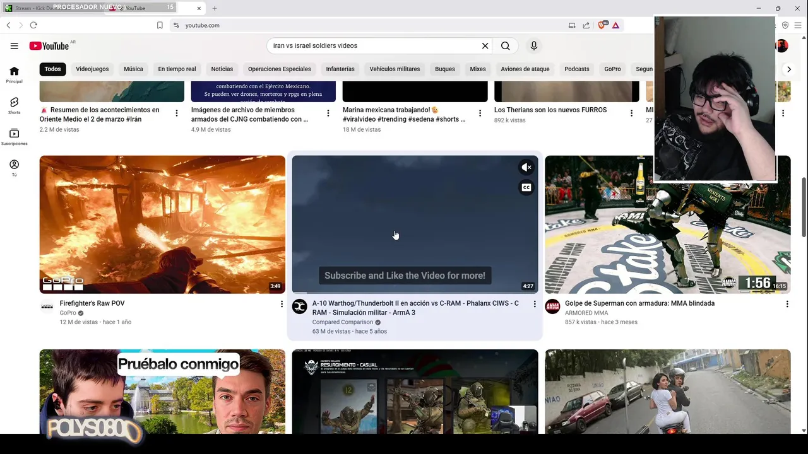Filter by Operaciones Especiales
Image resolution: width=808 pixels, height=454 pixels.
point(279,69)
